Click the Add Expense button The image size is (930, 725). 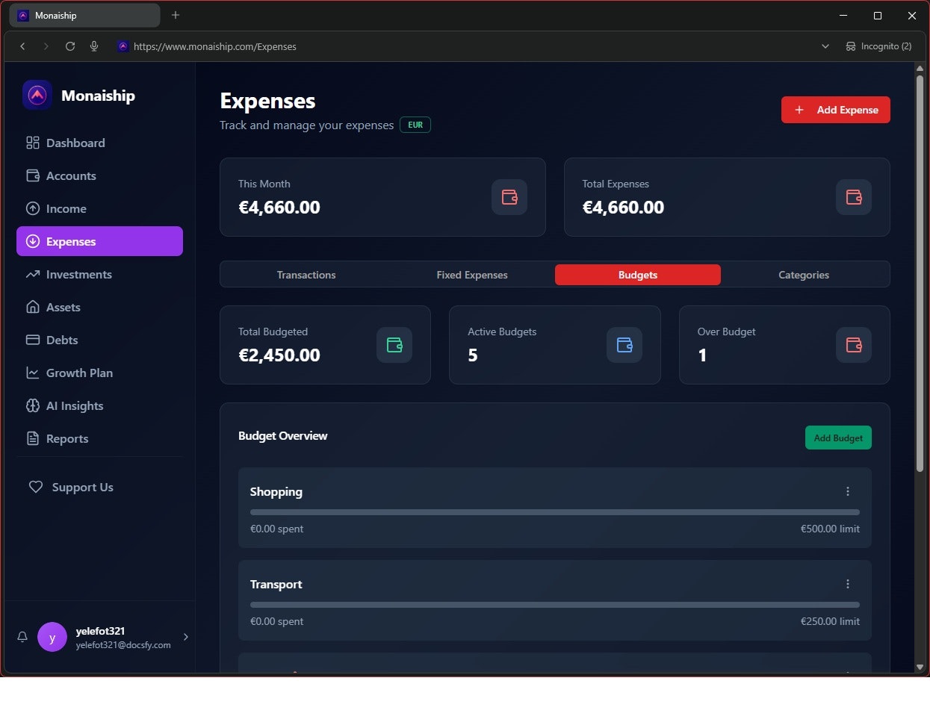836,110
